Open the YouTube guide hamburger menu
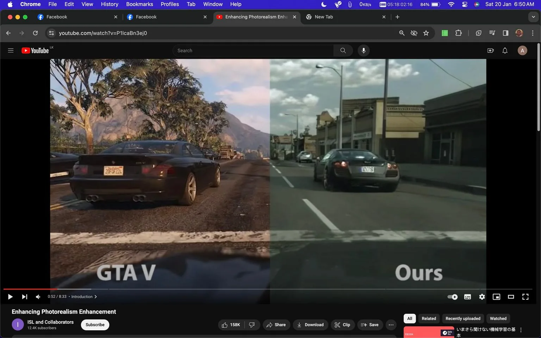 [11, 50]
